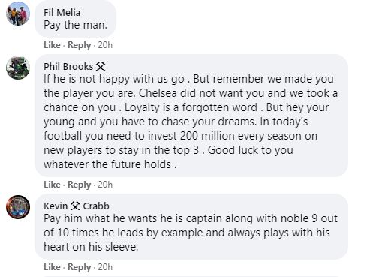Click the Kevin Crabb name link

[x=77, y=206]
